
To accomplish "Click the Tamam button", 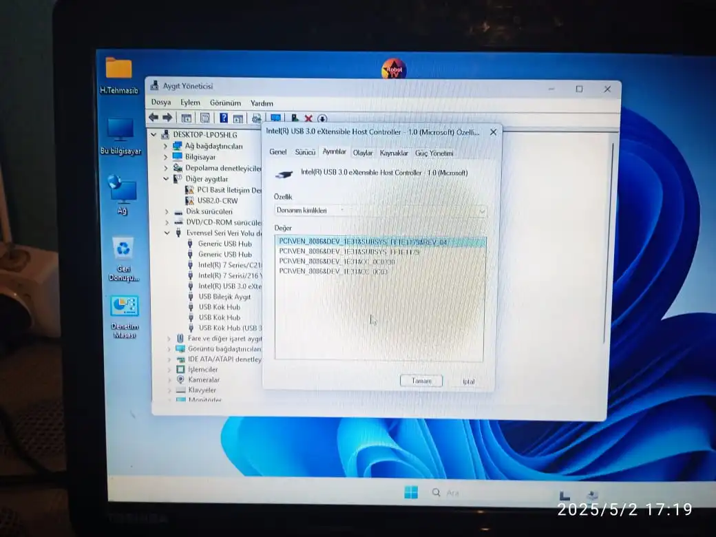I will [421, 381].
